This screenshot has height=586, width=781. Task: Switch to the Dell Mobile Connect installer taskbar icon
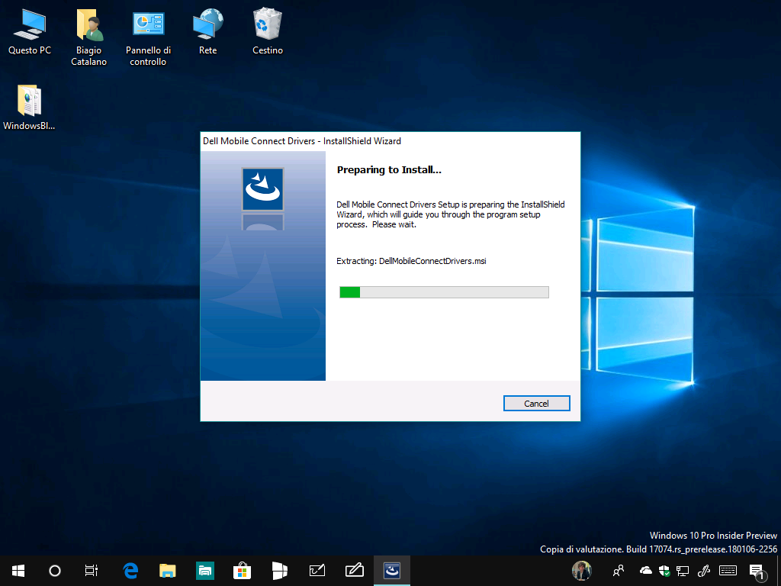392,571
